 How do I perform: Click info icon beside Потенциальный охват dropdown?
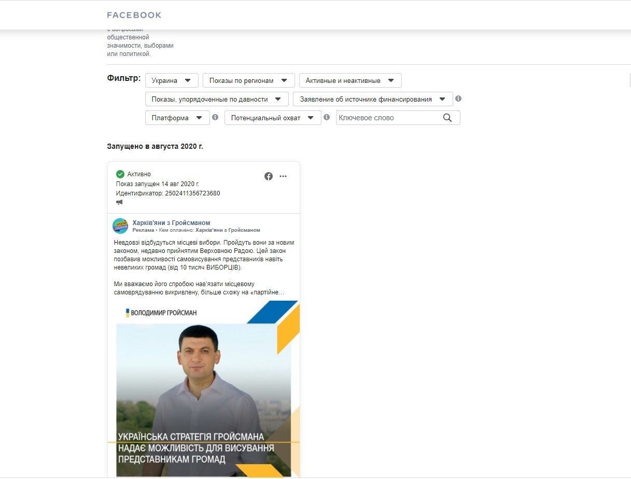point(327,117)
